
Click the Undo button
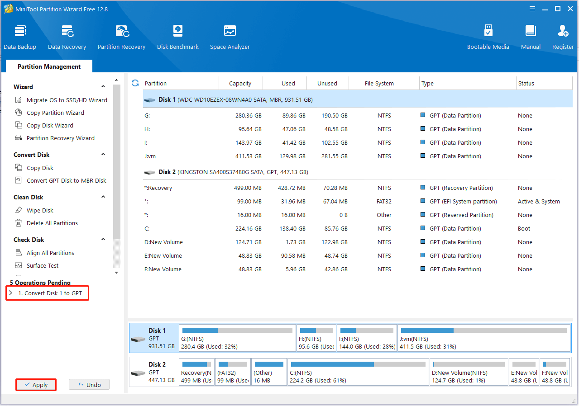click(x=89, y=385)
